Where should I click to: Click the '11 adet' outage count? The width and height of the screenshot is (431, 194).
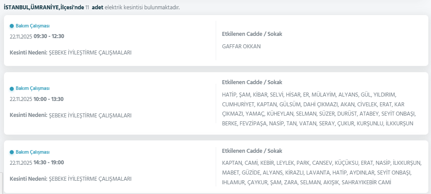[94, 8]
